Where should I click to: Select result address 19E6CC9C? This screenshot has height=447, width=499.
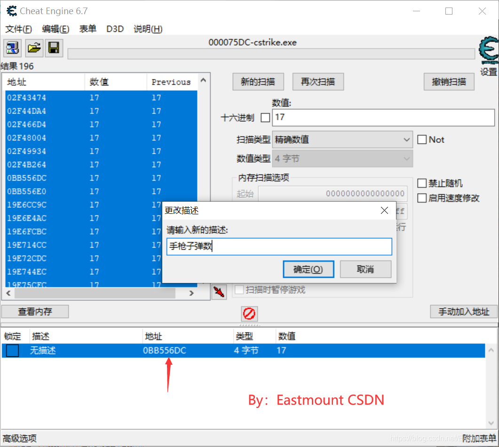pos(27,204)
